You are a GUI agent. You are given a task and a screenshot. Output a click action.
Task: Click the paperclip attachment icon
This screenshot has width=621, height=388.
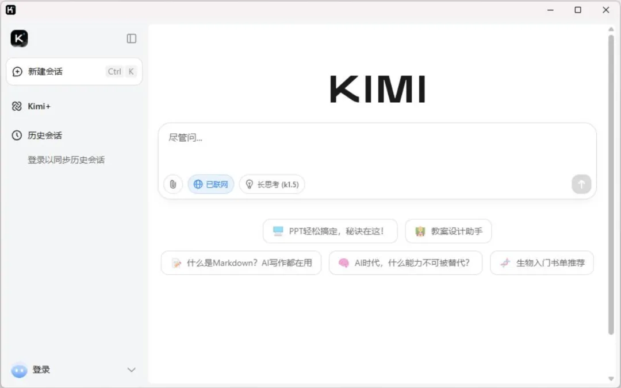pyautogui.click(x=173, y=184)
